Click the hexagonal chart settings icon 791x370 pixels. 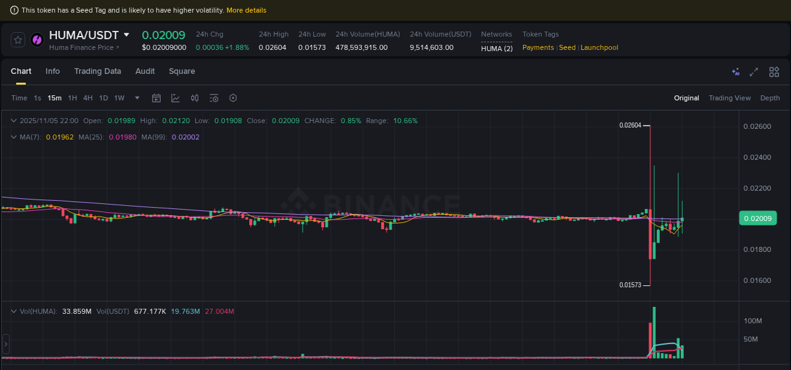tap(233, 98)
